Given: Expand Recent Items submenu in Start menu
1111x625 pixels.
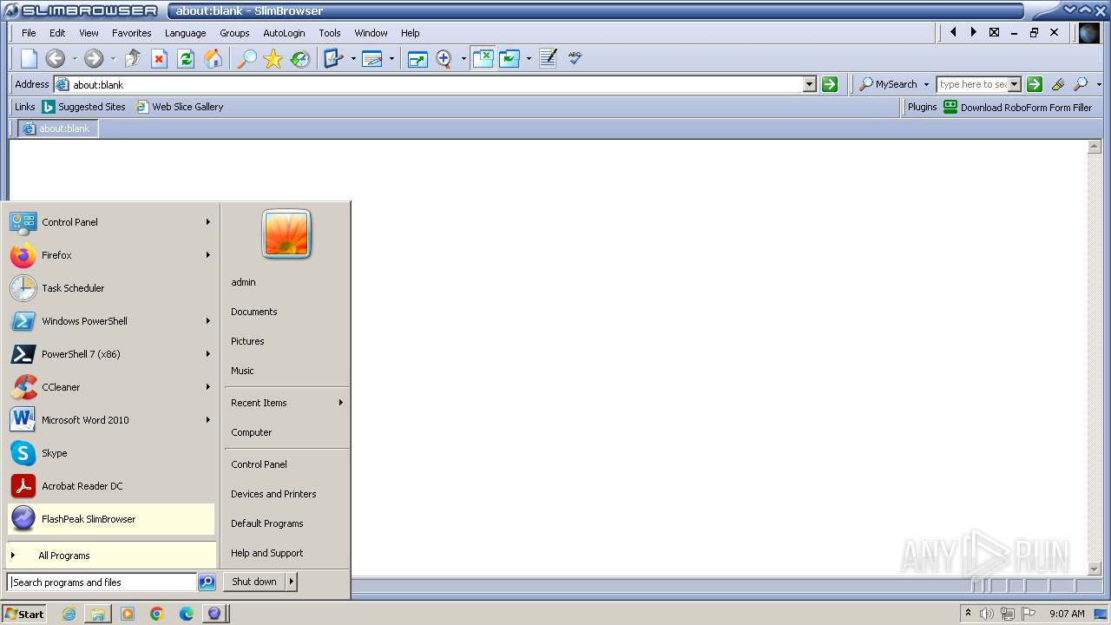Looking at the screenshot, I should coord(341,403).
